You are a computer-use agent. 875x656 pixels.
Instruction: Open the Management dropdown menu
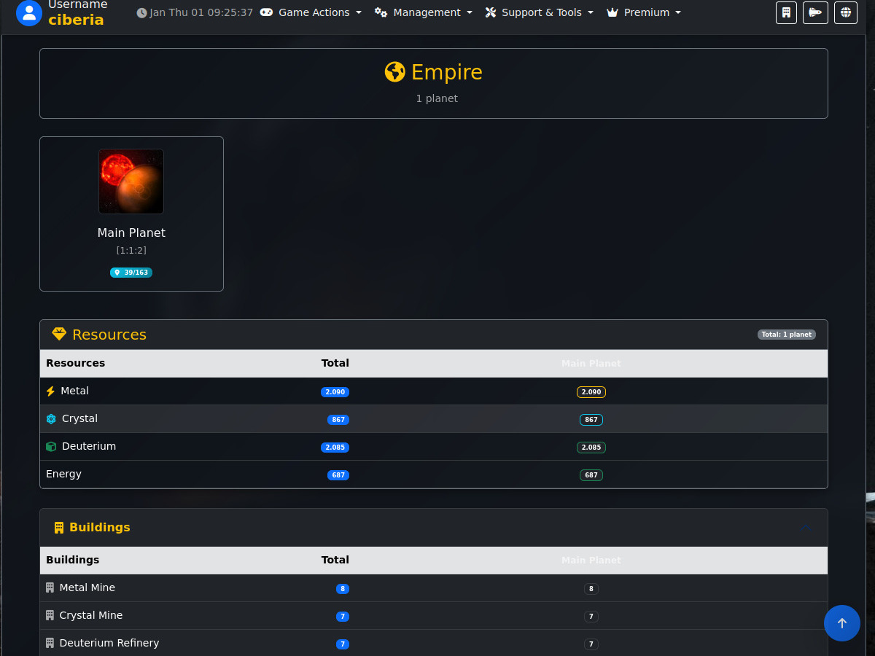424,12
